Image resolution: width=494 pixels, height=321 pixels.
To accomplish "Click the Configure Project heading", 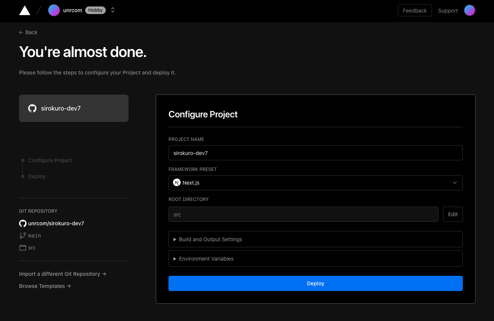I will pyautogui.click(x=203, y=114).
